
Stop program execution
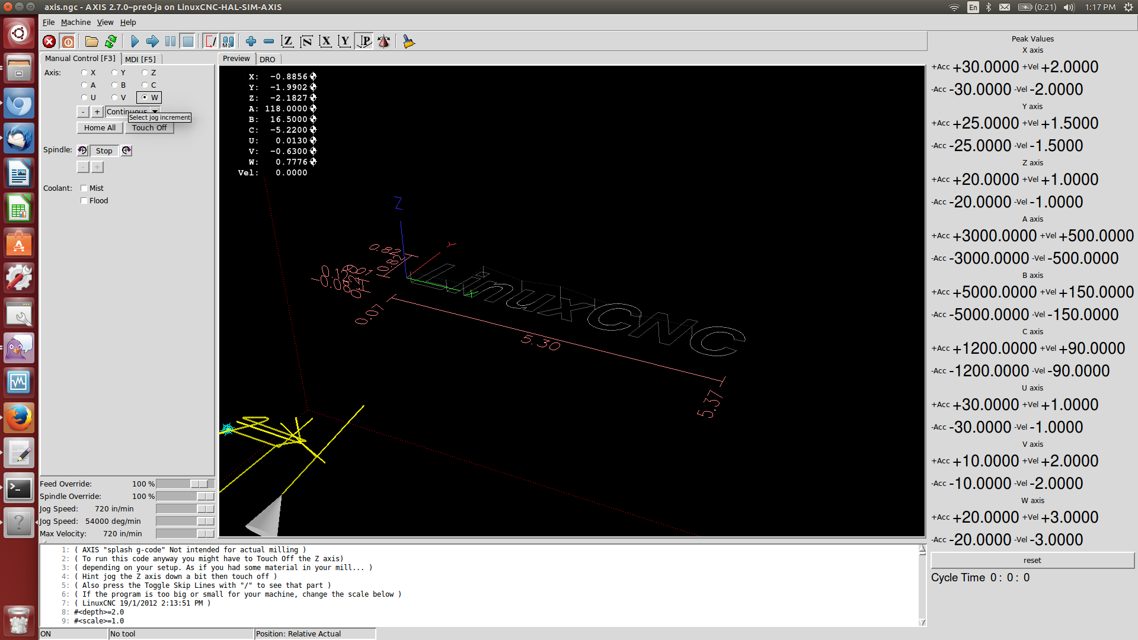[x=188, y=41]
